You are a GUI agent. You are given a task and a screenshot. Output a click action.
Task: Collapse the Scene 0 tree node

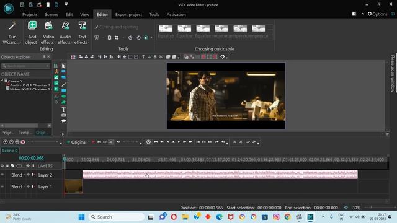click(x=2, y=80)
